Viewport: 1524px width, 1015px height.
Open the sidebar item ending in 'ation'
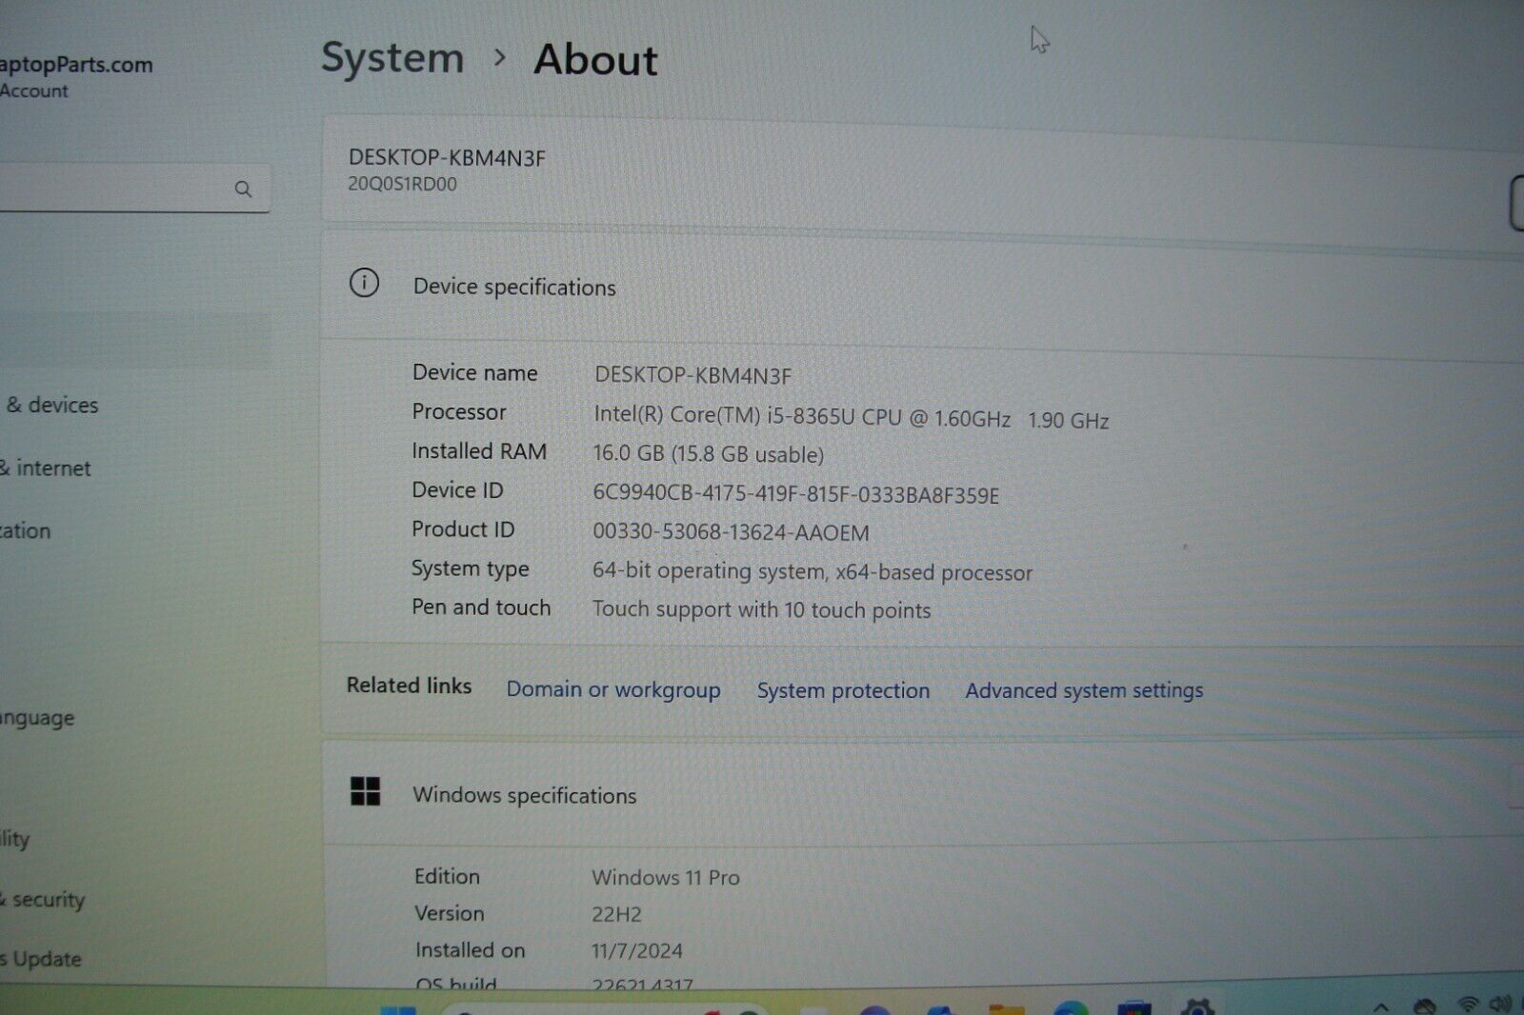coord(25,530)
